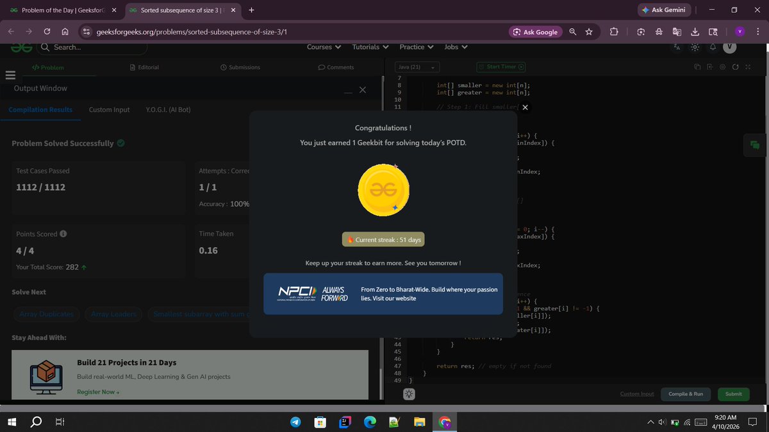Click the zoom magnifier icon in address bar

(573, 32)
